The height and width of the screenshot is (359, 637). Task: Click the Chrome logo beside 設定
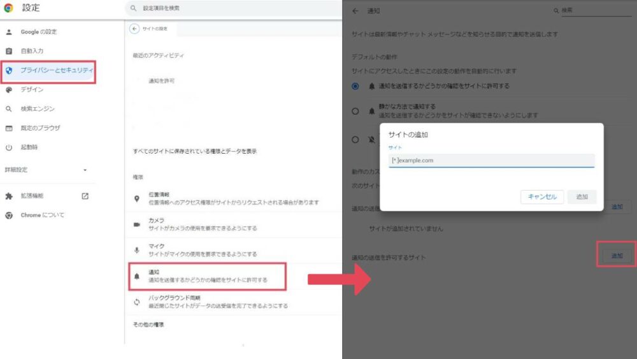[8, 8]
